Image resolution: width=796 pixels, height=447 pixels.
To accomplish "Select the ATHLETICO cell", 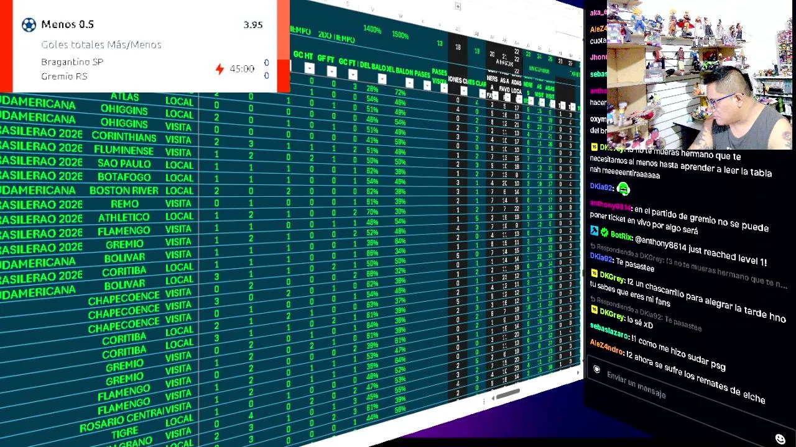I will pyautogui.click(x=124, y=217).
